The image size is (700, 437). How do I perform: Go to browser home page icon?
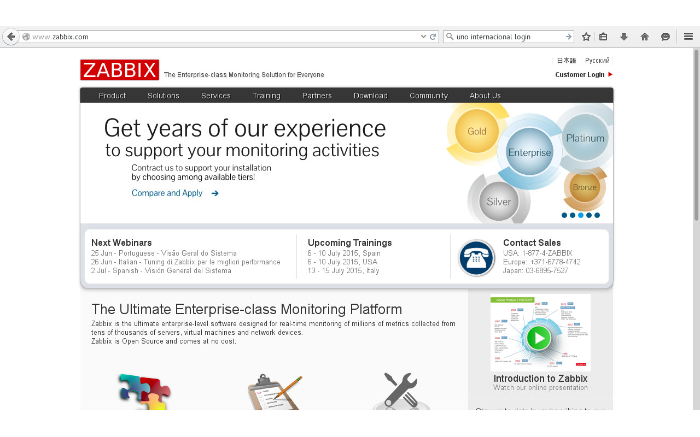point(645,37)
